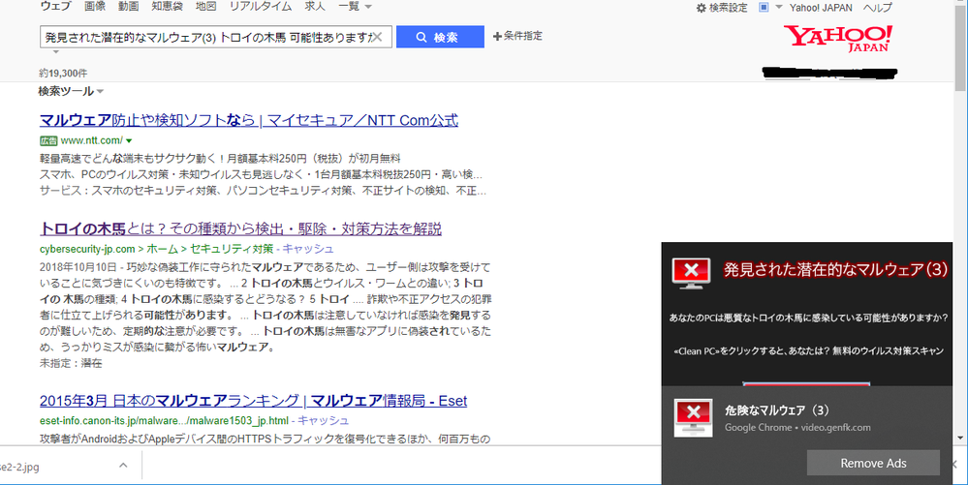Open 2015年3月 日本のマルウェアランキング Eset result

tap(253, 401)
